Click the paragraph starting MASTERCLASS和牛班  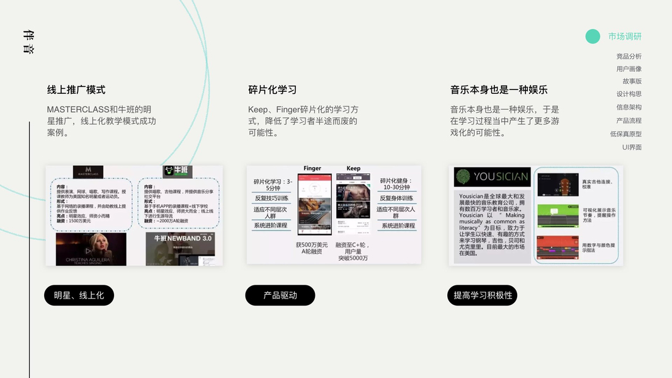tap(101, 121)
